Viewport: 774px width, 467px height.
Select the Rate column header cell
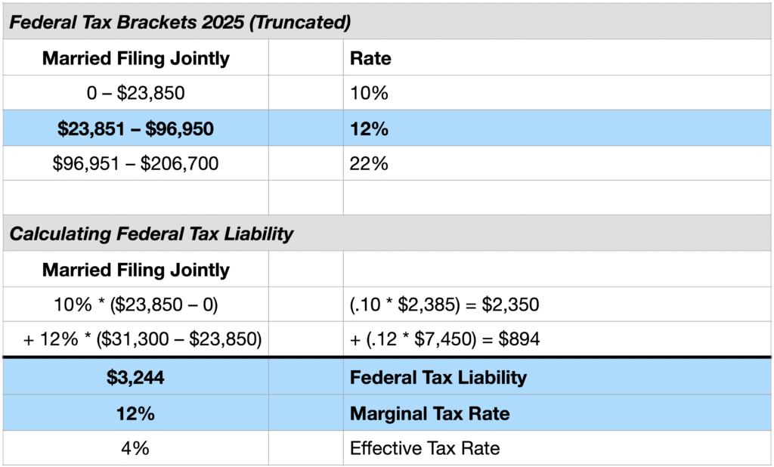pos(370,58)
